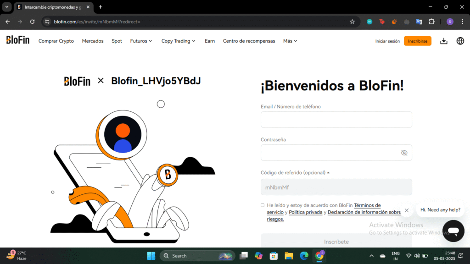Open Microsoft Store from taskbar
This screenshot has height=264, width=470.
click(x=274, y=256)
